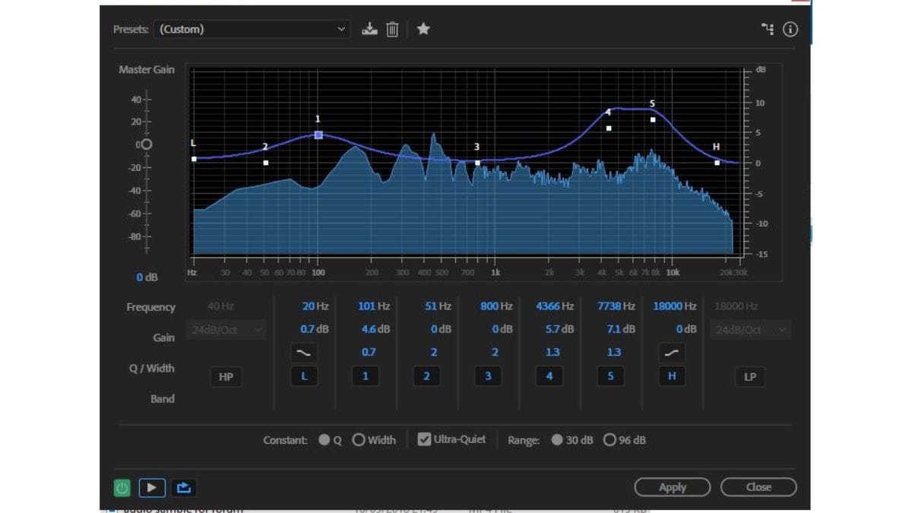This screenshot has height=513, width=912.
Task: Open the HP 24dB/Oct slope dropdown
Action: 226,330
